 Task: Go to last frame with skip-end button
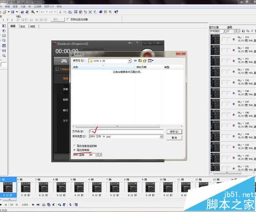coord(38,204)
